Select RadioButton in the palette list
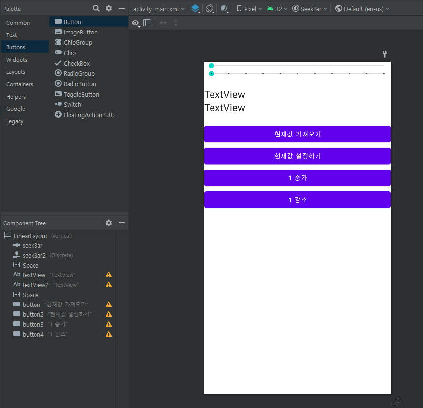Image resolution: width=423 pixels, height=408 pixels. click(88, 84)
